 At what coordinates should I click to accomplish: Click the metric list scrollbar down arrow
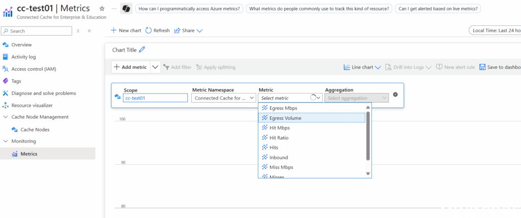[x=368, y=174]
